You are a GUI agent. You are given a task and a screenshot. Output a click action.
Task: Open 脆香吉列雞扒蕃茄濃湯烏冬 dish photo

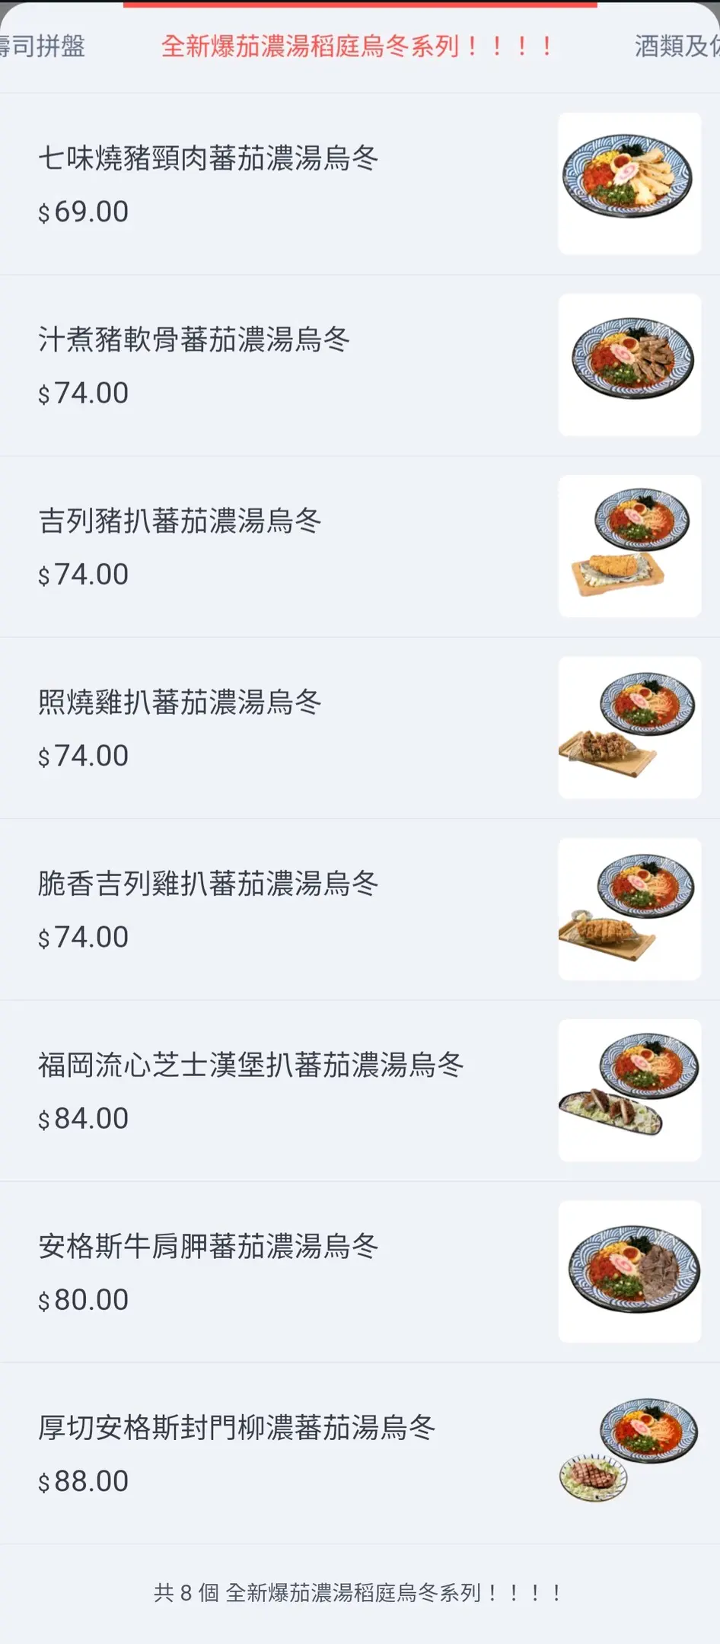point(629,909)
